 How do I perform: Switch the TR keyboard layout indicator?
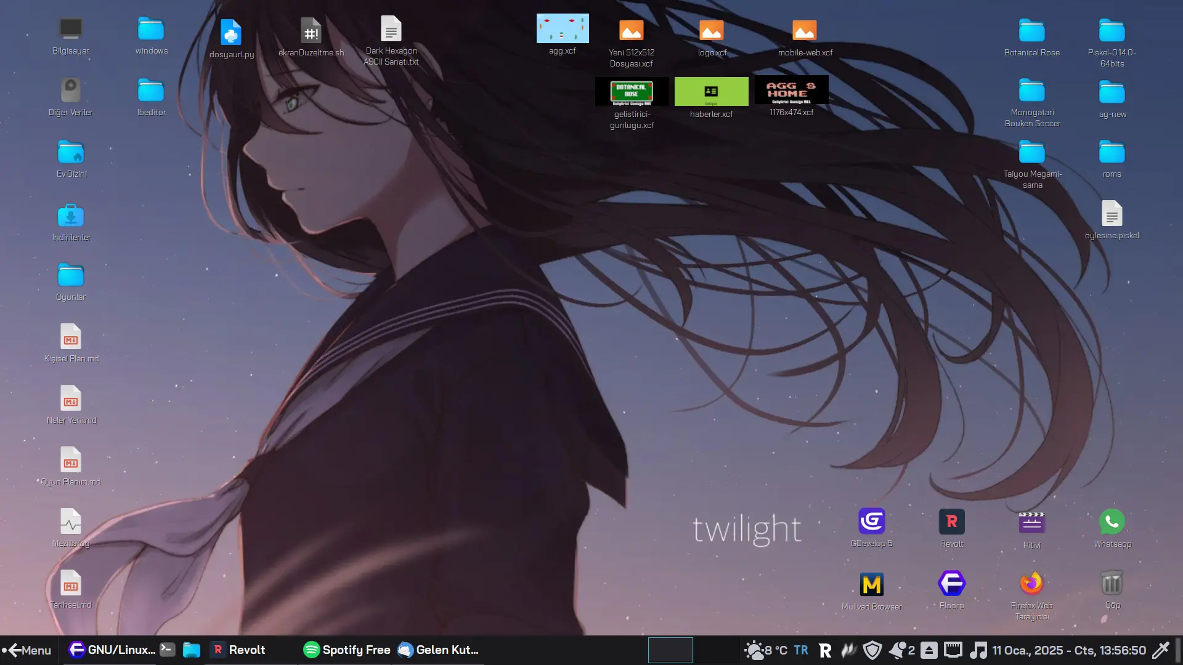point(801,650)
